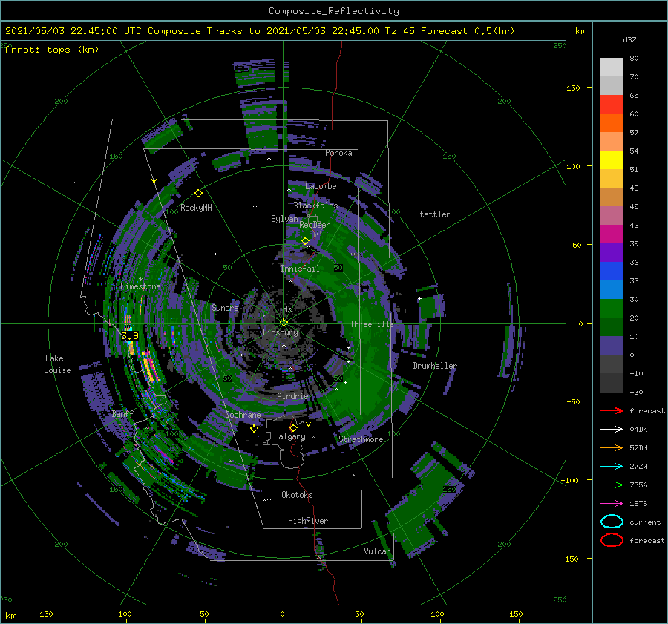Click the Ponoka city label
668x624 pixels.
point(338,153)
